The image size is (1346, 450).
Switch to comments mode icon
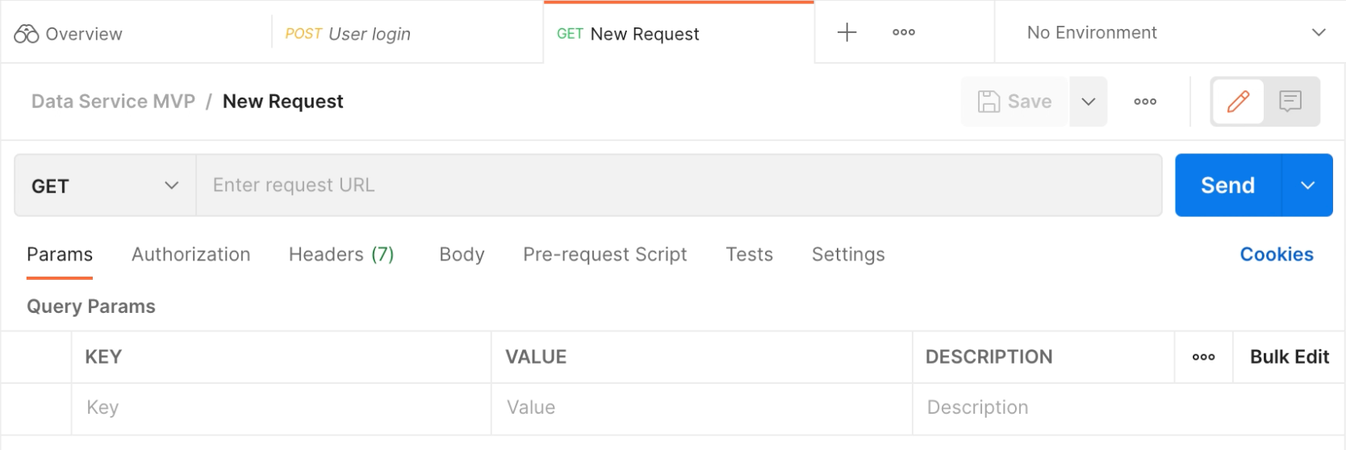coord(1290,102)
